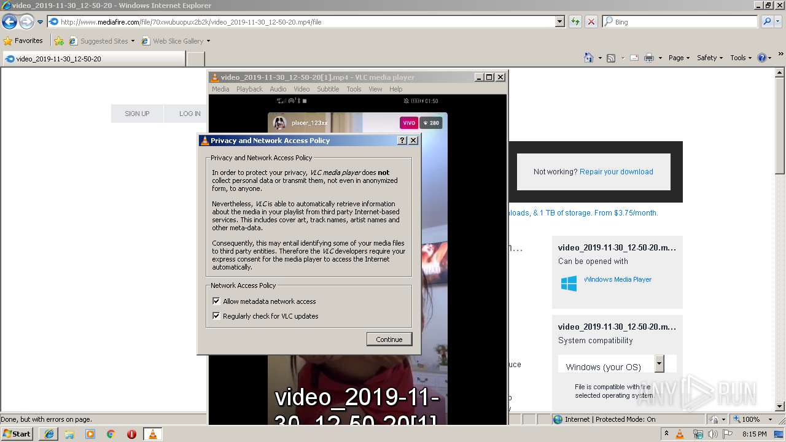This screenshot has width=786, height=442.
Task: Click Internet Explorer icon in taskbar
Action: point(49,434)
